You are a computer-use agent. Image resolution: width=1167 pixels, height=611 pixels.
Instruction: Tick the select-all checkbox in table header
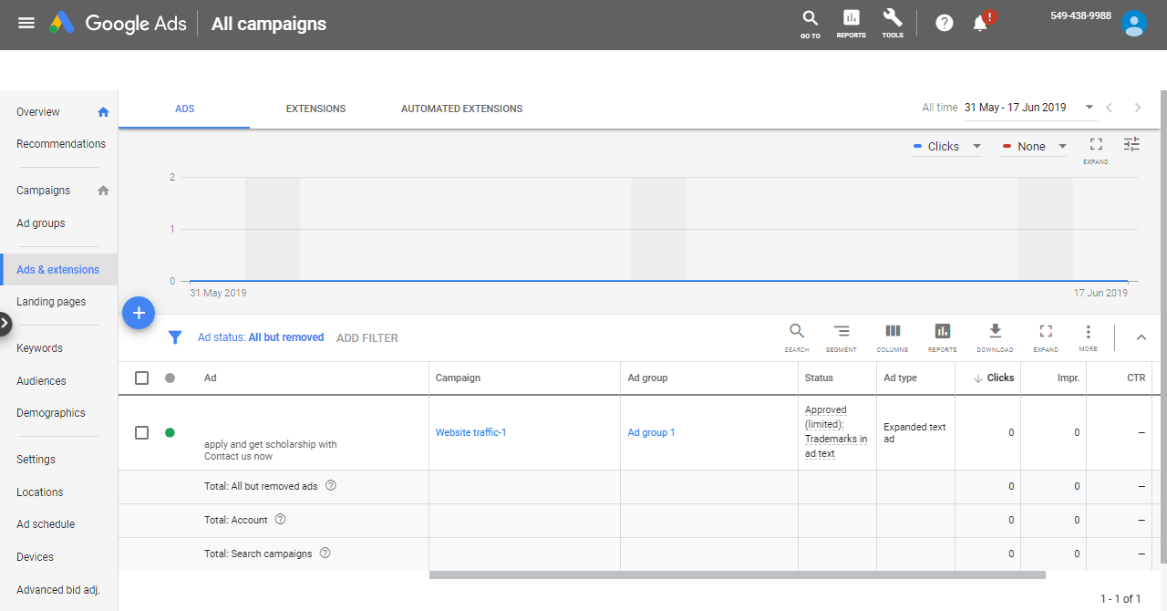141,378
